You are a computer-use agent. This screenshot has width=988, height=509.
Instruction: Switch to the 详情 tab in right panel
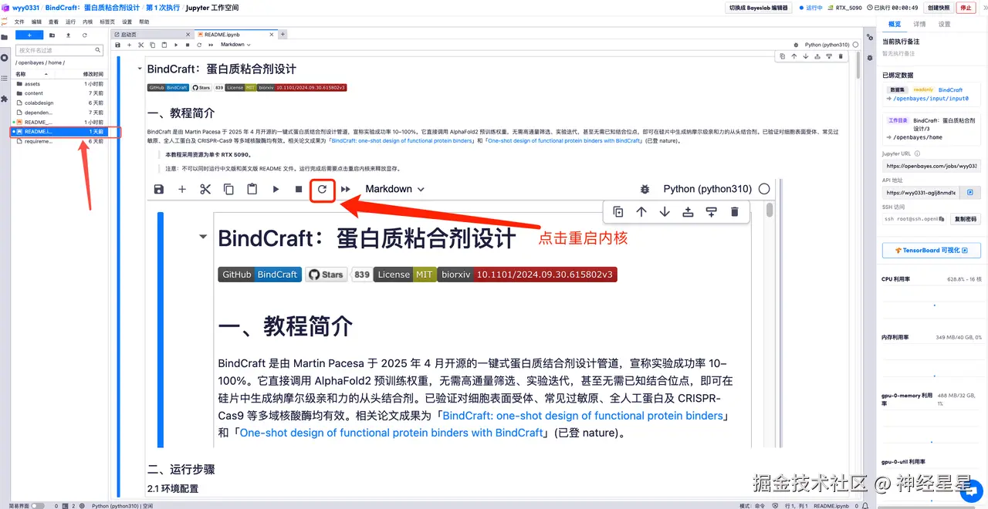[x=919, y=24]
